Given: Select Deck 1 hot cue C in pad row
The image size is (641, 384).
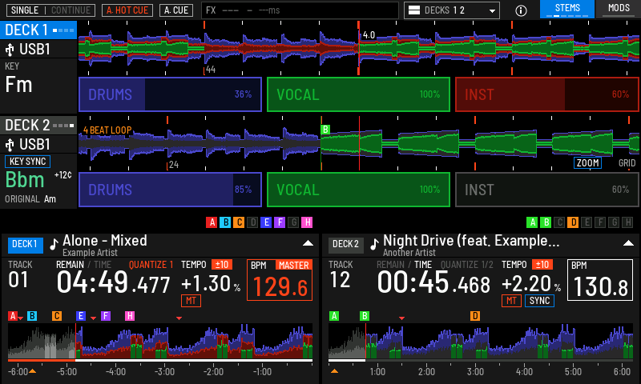Looking at the screenshot, I should point(239,222).
